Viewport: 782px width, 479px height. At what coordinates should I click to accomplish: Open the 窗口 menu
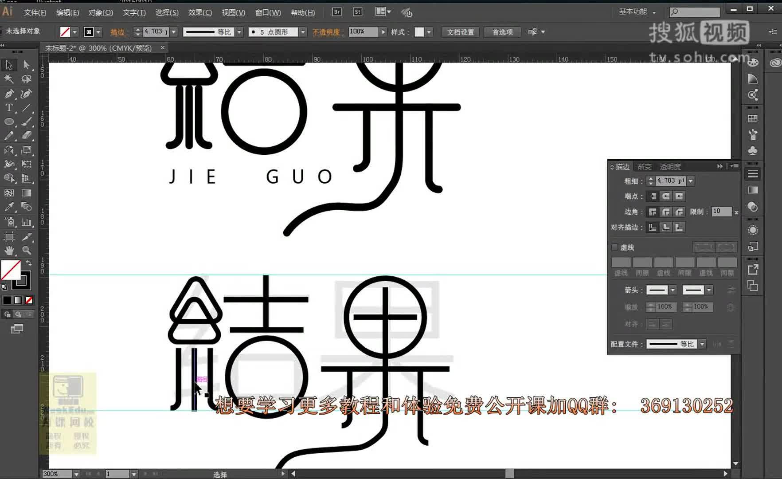click(267, 12)
